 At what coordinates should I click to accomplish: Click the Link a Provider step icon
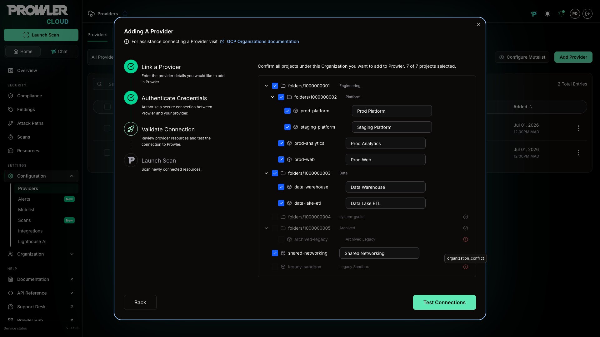tap(131, 66)
